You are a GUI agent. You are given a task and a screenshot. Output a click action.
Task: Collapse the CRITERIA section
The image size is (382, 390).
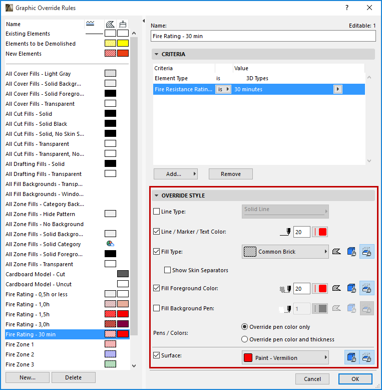click(157, 54)
